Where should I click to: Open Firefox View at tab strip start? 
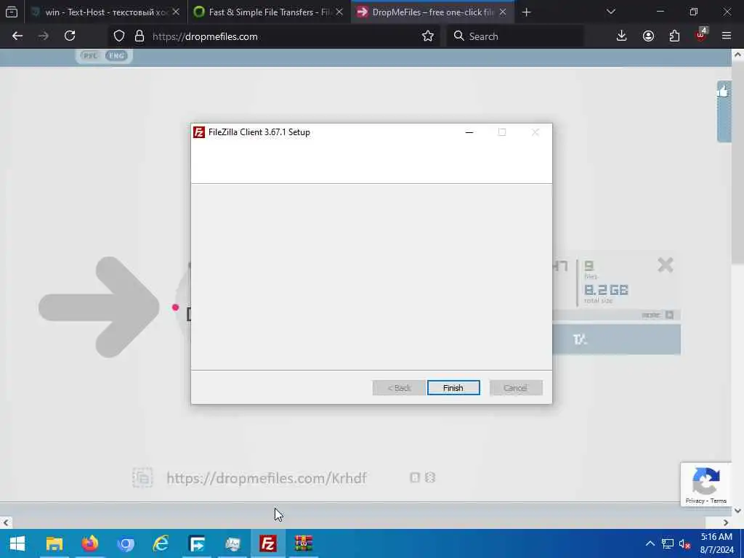[12, 12]
